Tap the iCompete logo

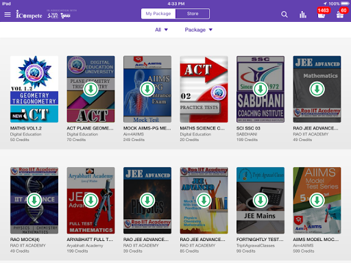click(x=29, y=14)
